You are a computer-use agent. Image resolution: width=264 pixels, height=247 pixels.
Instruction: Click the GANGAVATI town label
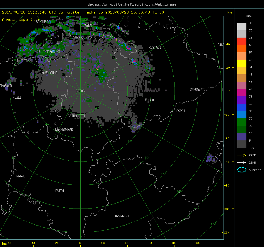198,90
